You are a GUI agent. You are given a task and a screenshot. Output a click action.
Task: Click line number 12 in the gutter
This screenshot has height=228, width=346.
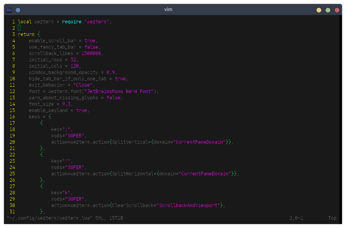click(x=11, y=91)
